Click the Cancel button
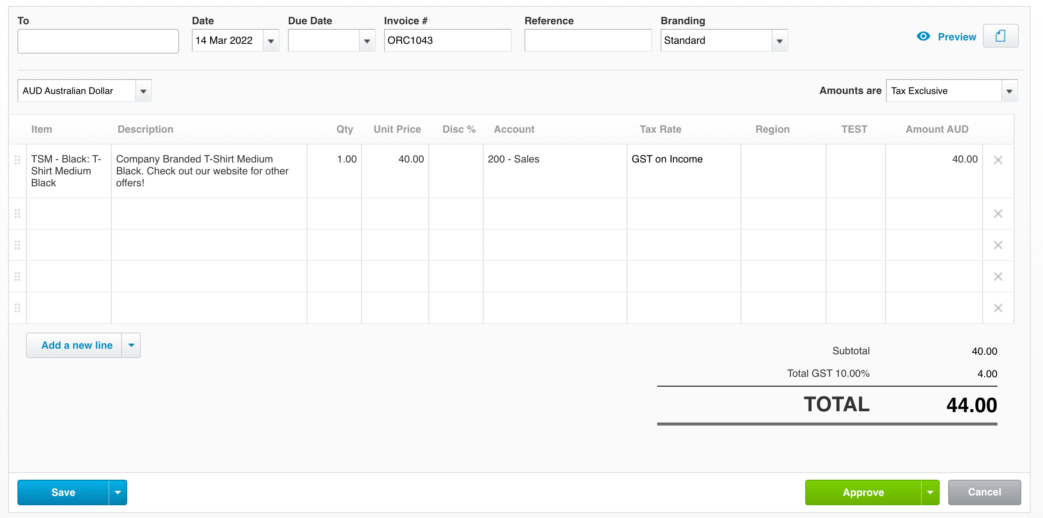The image size is (1043, 518). point(984,492)
